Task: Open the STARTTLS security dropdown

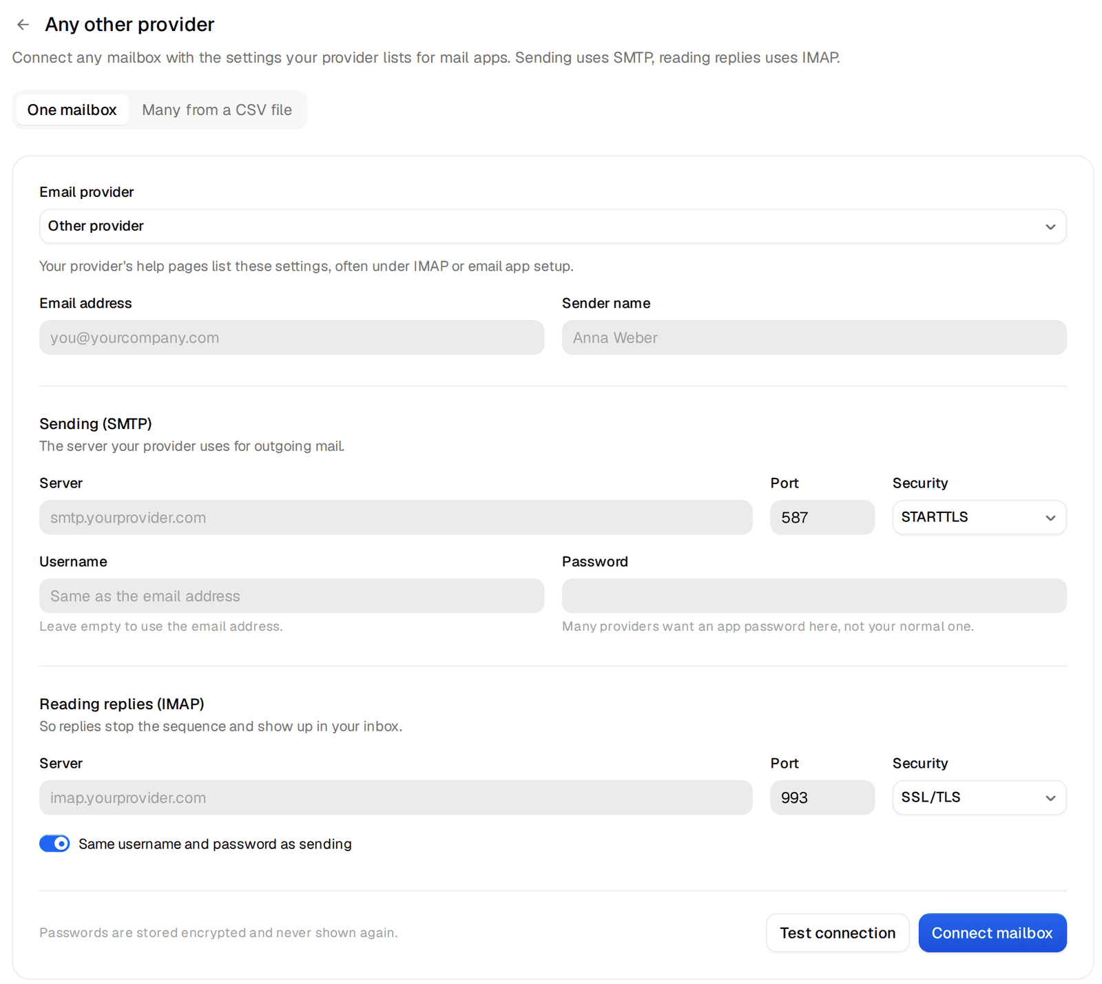Action: [x=979, y=517]
